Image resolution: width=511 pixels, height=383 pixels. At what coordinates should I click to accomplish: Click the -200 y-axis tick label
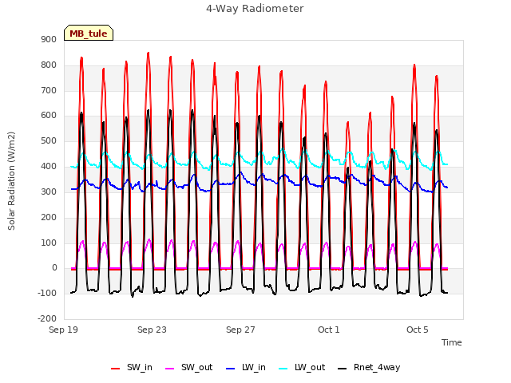pos(47,318)
